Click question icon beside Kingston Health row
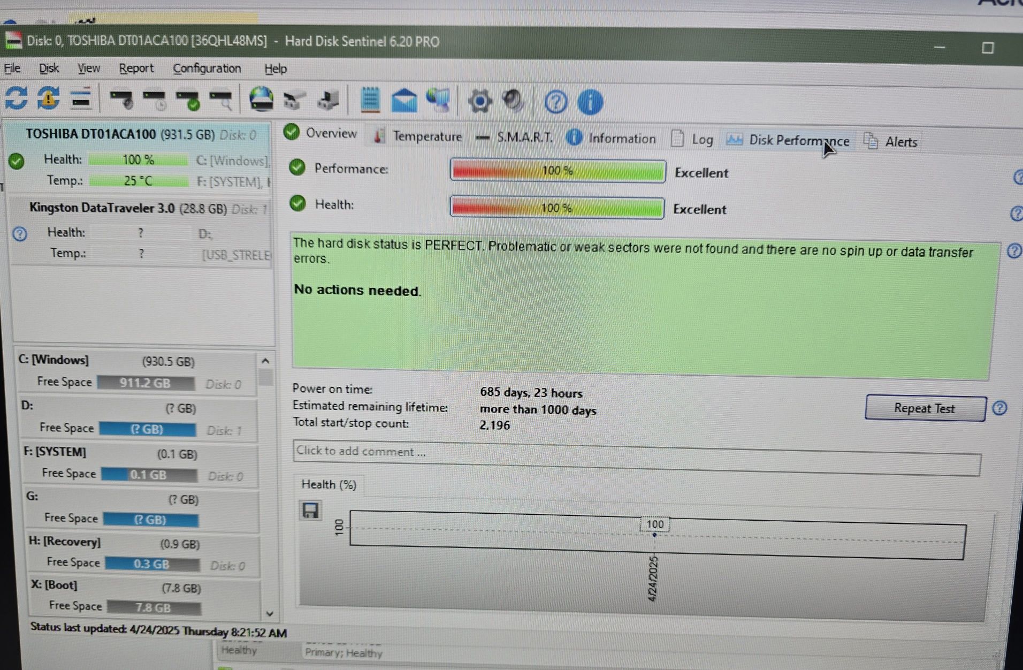This screenshot has width=1023, height=670. [20, 234]
